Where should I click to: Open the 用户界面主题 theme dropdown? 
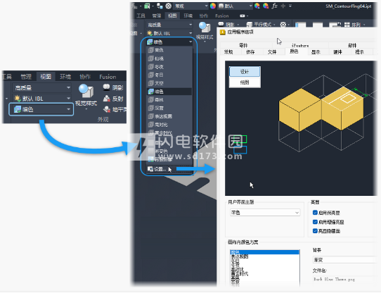tap(265, 213)
